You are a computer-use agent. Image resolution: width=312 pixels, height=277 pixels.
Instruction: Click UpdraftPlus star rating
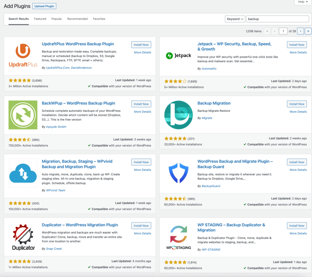(20, 80)
